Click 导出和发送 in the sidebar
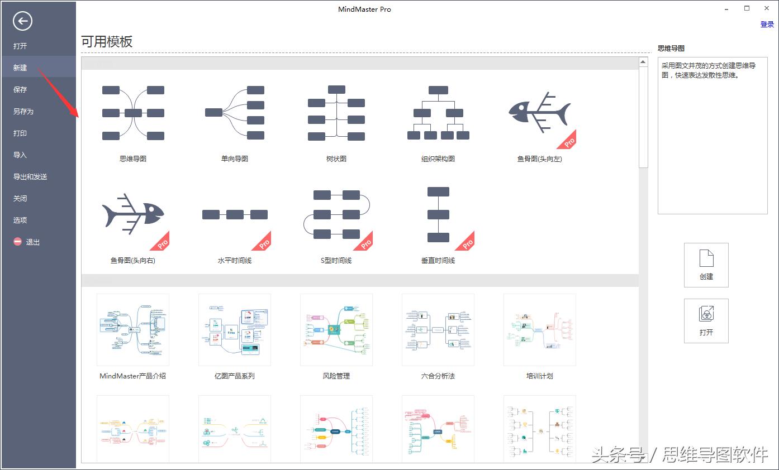The width and height of the screenshot is (779, 470). 29,176
